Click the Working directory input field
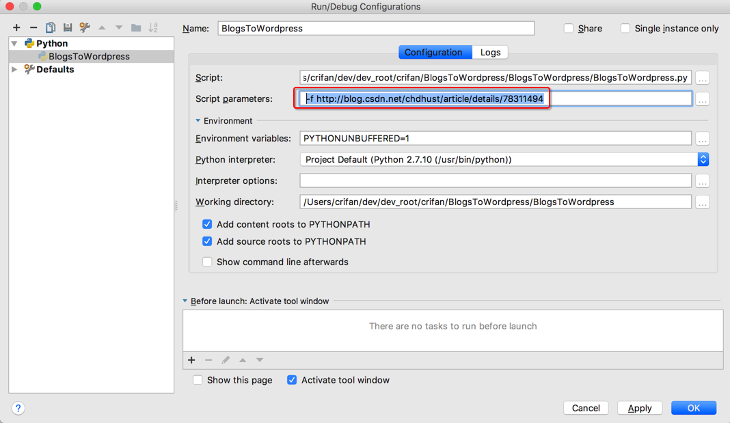Image resolution: width=730 pixels, height=423 pixels. 496,202
